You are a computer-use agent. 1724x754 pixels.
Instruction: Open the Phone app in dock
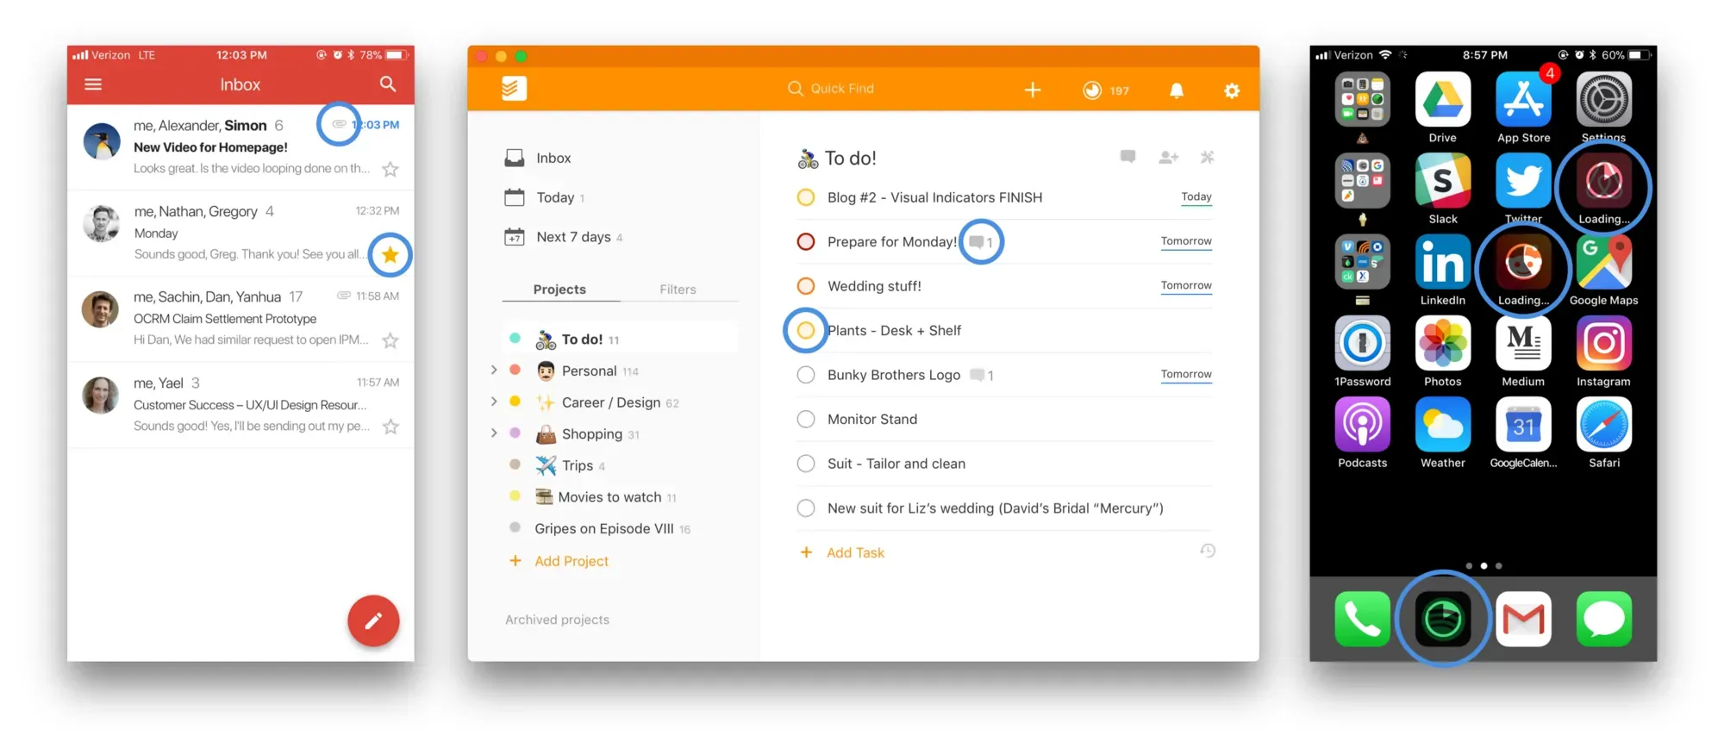1363,619
